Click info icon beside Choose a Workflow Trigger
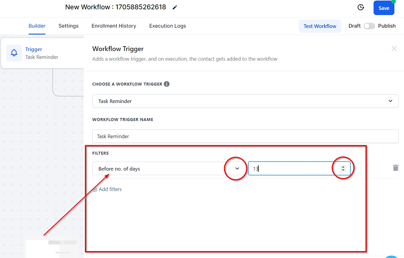 (166, 84)
